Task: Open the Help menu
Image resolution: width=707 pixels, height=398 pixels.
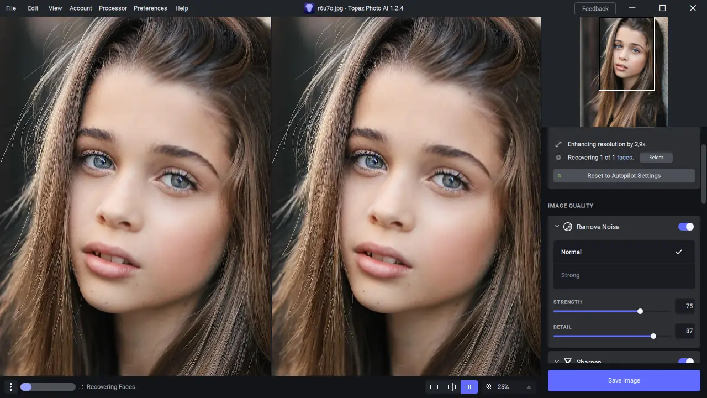Action: pos(181,8)
